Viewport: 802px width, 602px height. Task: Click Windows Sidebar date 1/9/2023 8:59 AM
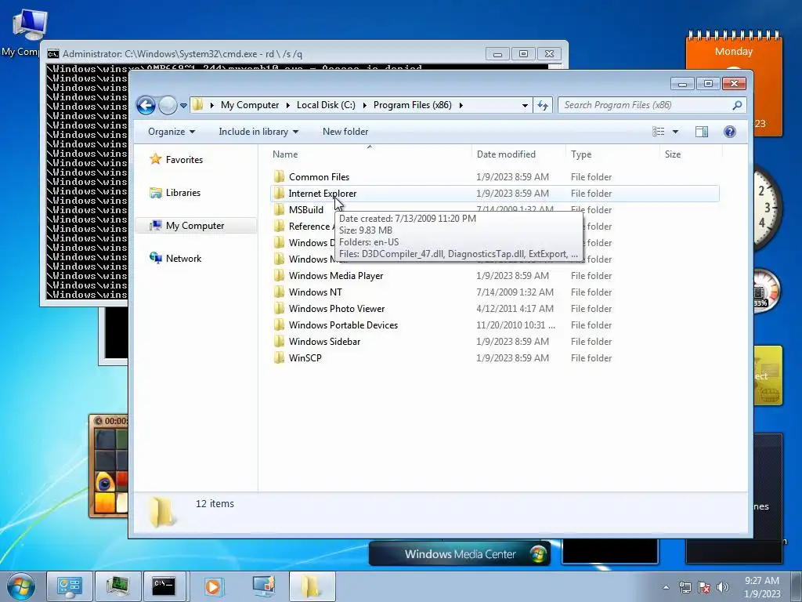[x=512, y=342]
